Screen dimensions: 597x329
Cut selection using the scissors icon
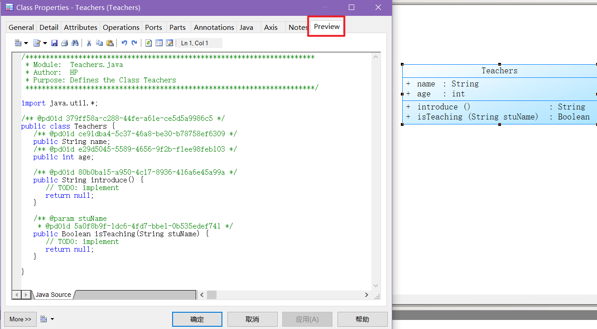pyautogui.click(x=89, y=43)
